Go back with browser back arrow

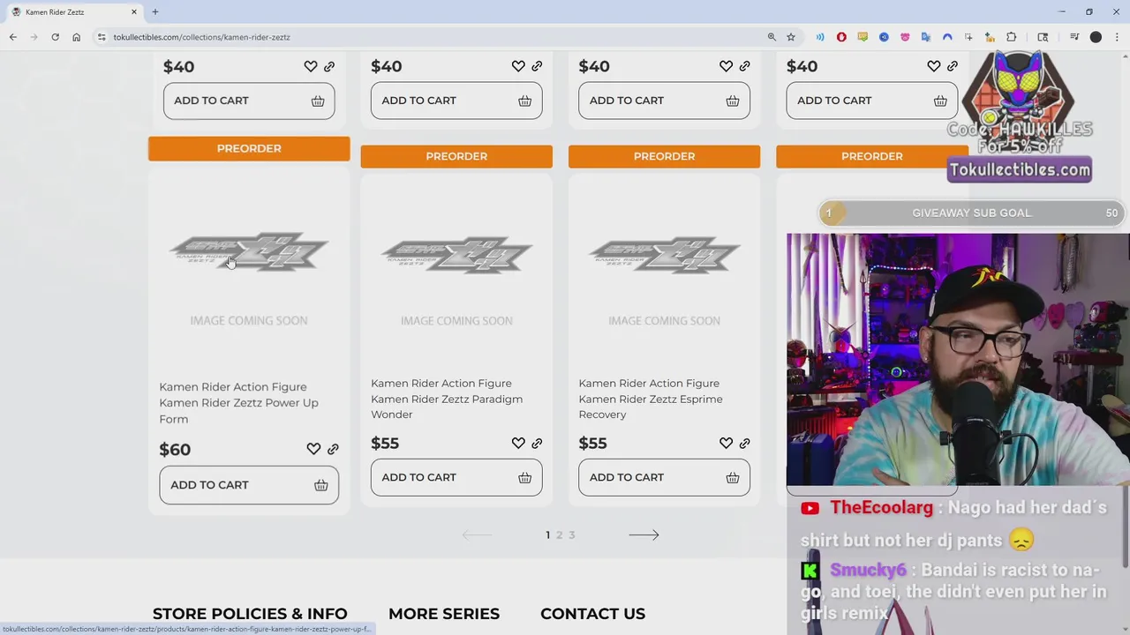[x=12, y=37]
